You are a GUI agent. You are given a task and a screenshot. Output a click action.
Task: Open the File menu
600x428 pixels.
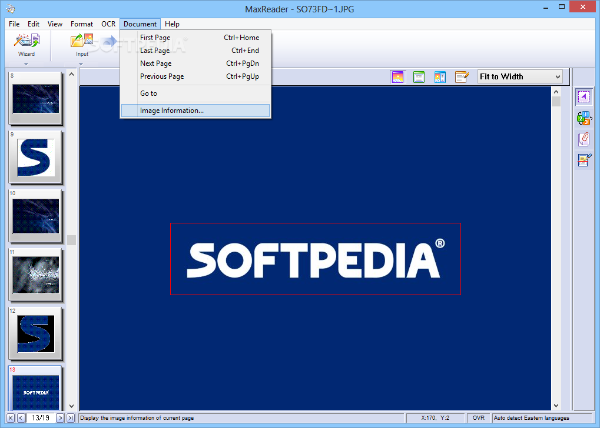tap(14, 24)
